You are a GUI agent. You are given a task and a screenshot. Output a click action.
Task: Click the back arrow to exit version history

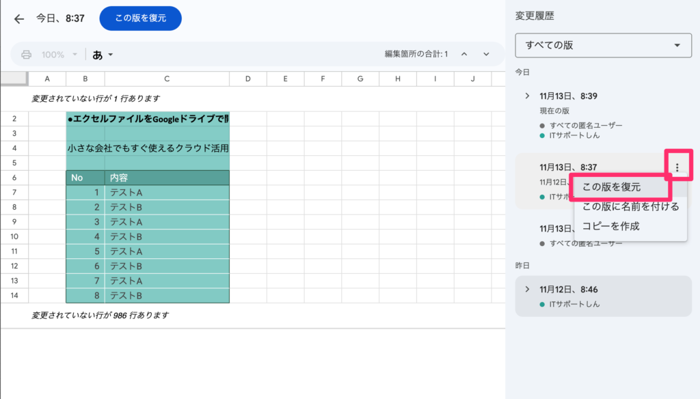[19, 18]
